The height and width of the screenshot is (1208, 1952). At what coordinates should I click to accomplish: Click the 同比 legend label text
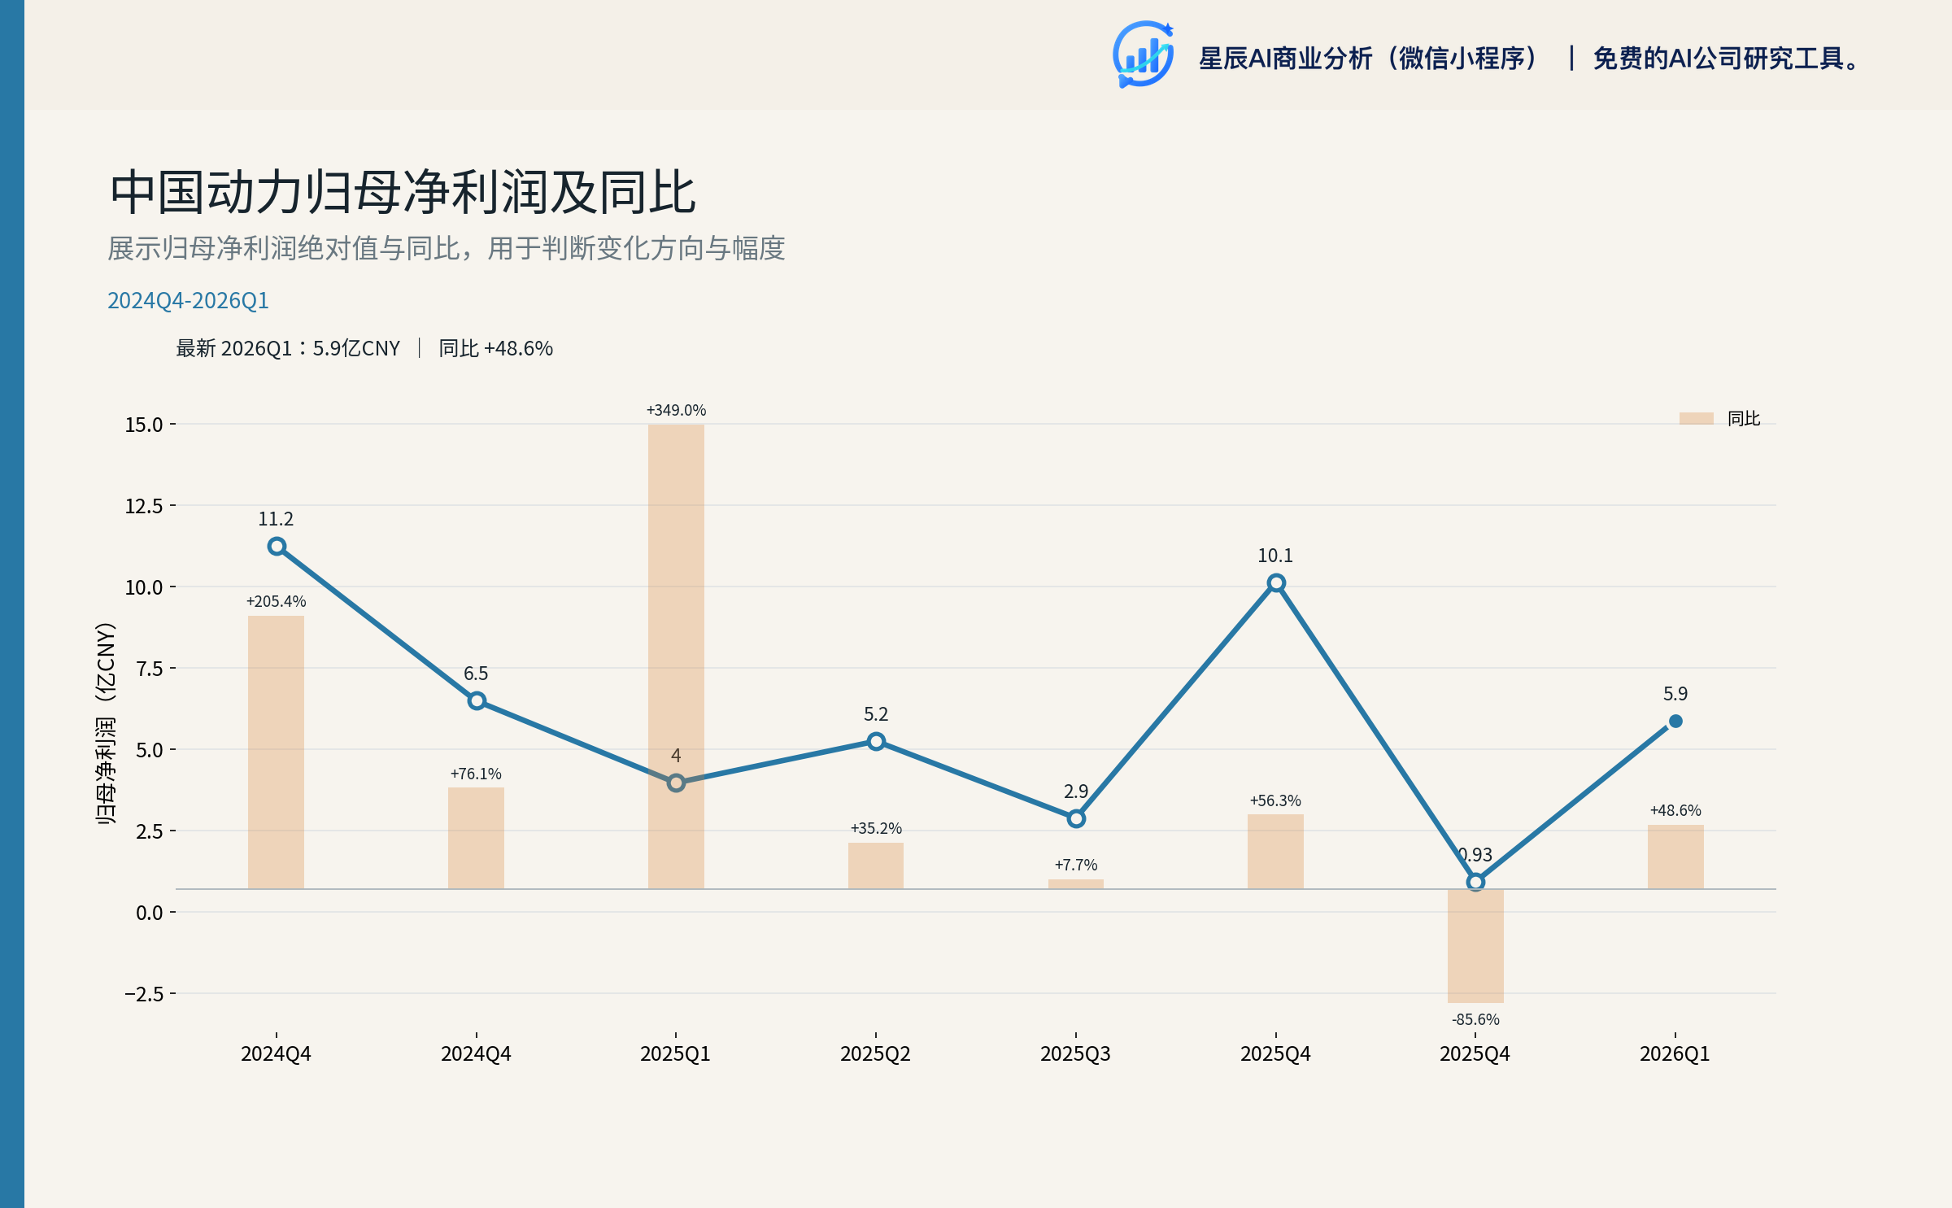pos(1744,418)
